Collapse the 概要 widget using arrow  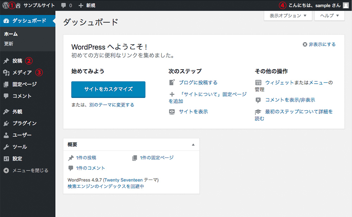(x=193, y=145)
